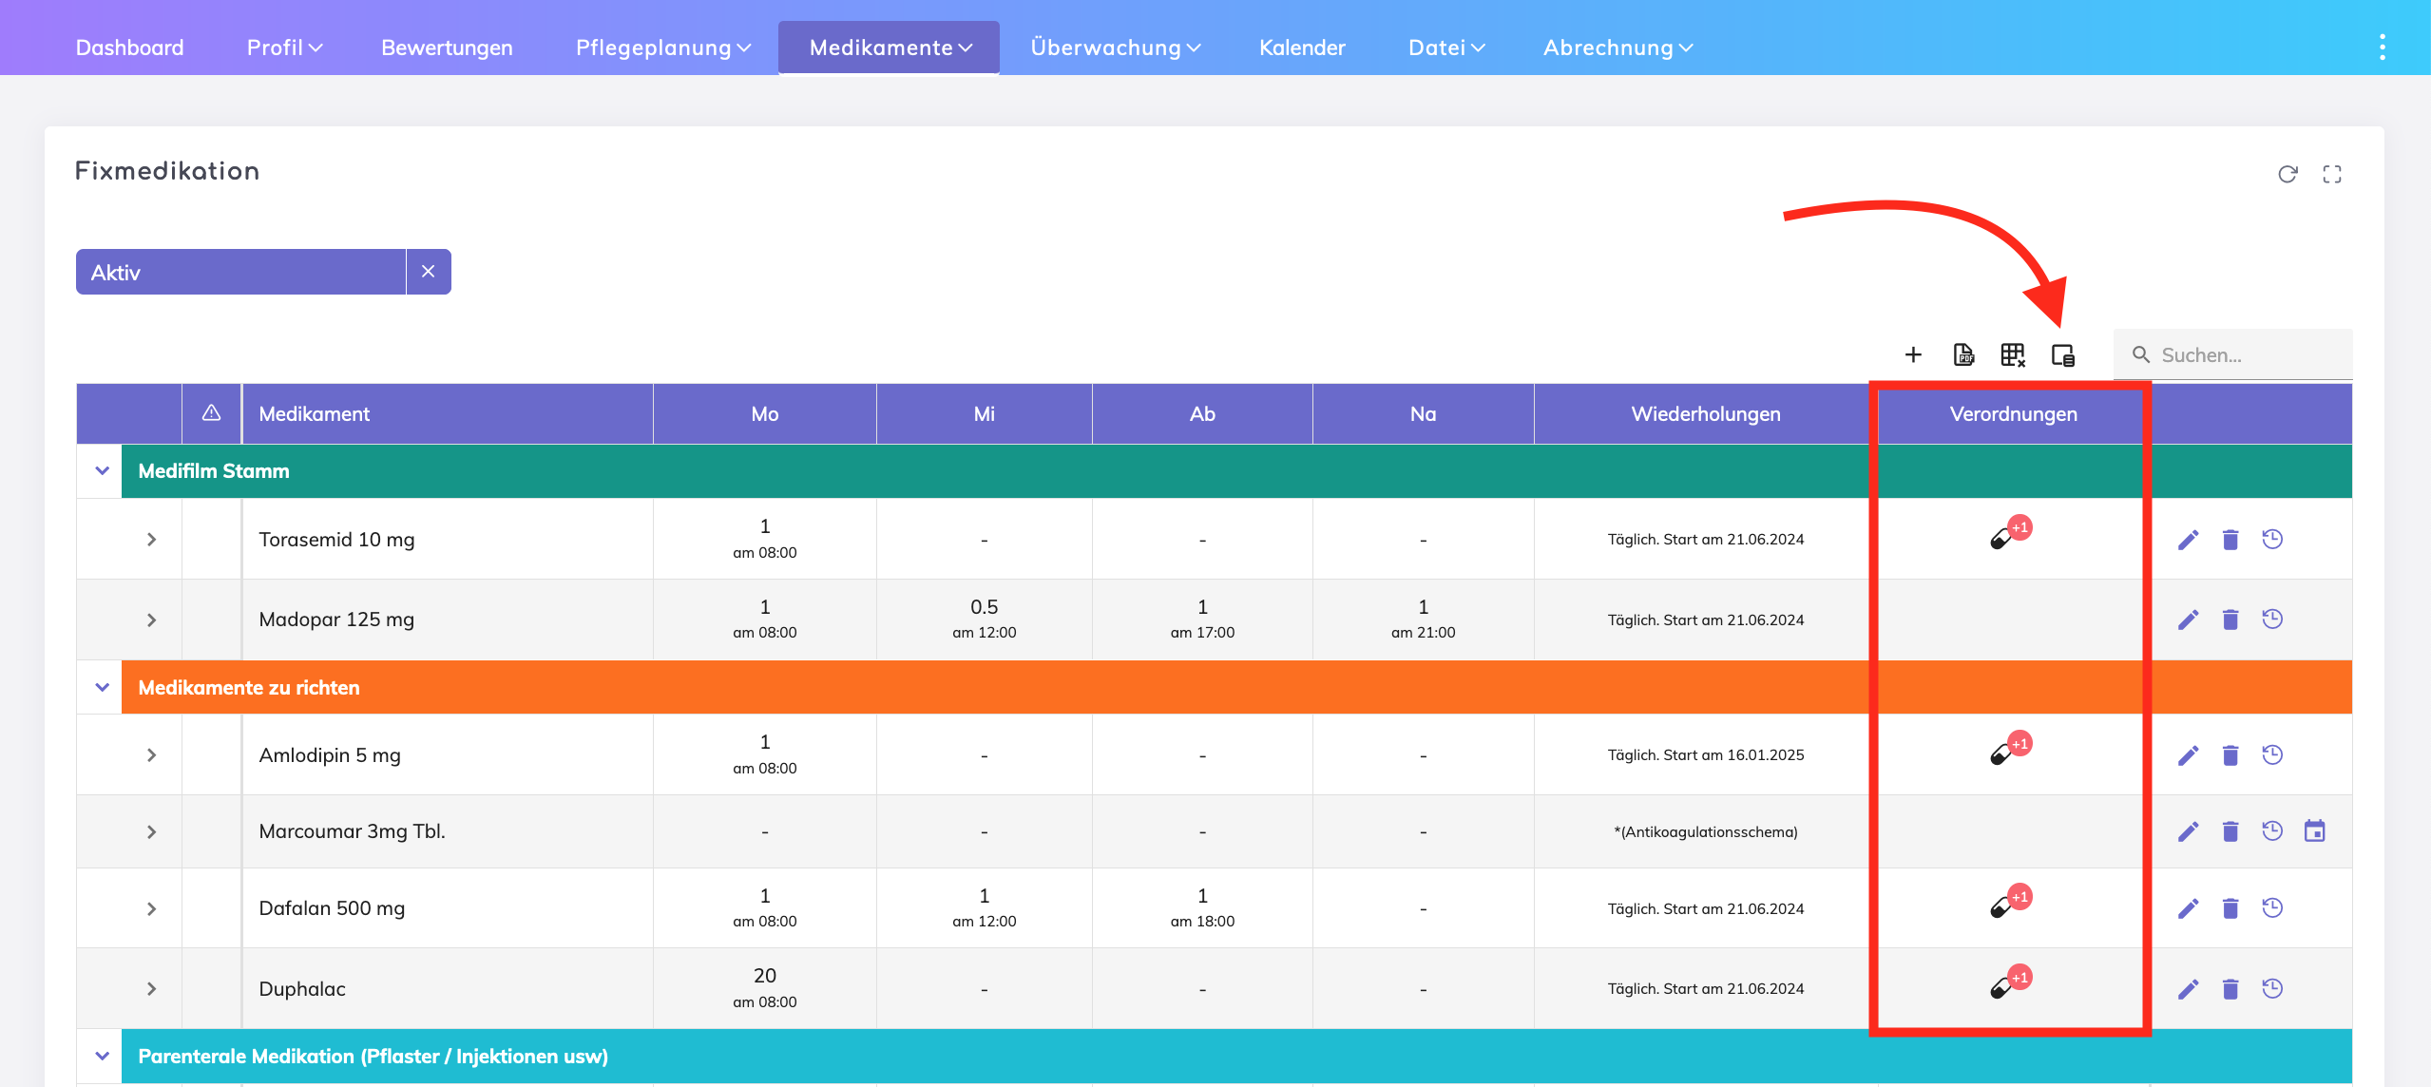Open the Medikamente dropdown menu
2431x1087 pixels.
[x=890, y=48]
